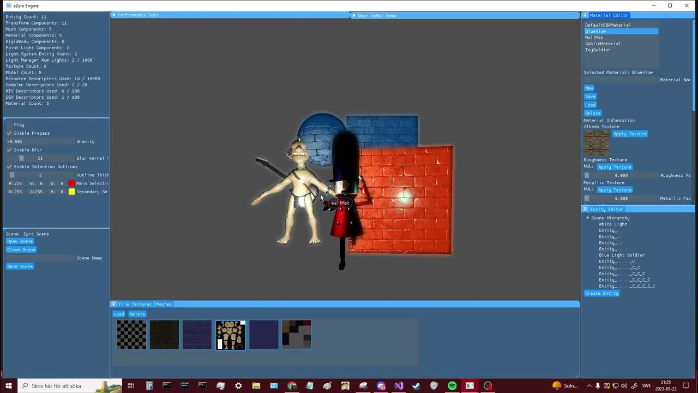Select Blue Light Soldier entity
This screenshot has width=698, height=393.
(621, 255)
